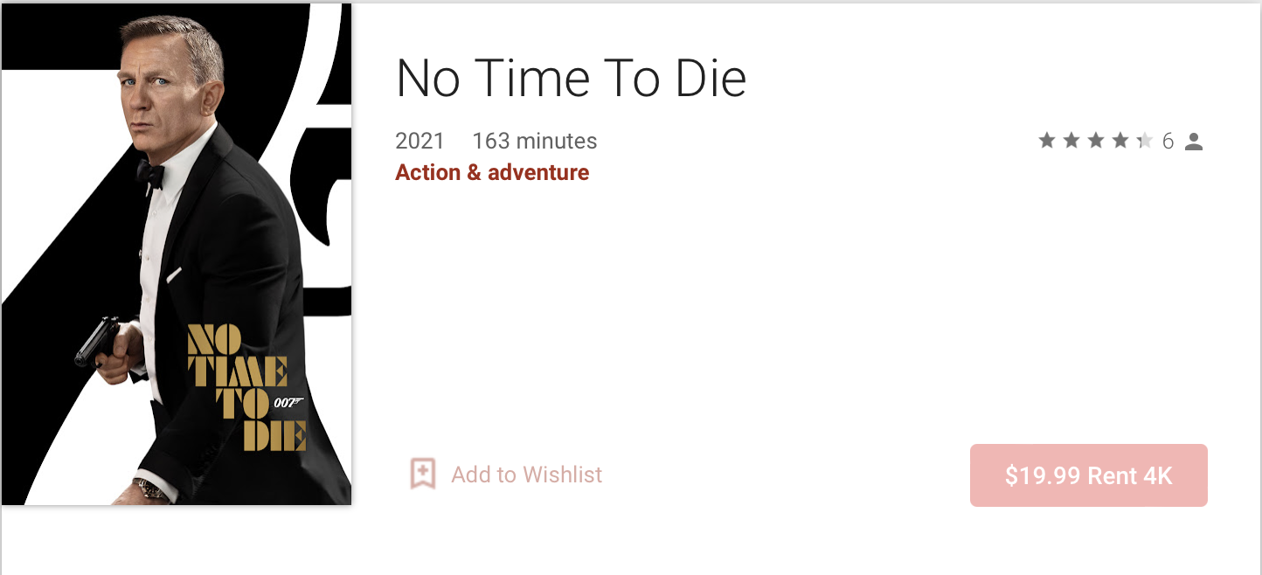1262x575 pixels.
Task: Click the release year 2021
Action: click(420, 141)
